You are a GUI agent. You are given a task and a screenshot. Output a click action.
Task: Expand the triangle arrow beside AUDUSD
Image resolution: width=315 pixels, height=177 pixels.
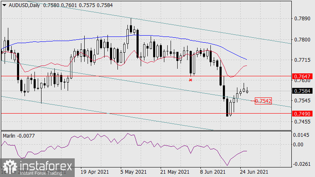click(x=4, y=5)
